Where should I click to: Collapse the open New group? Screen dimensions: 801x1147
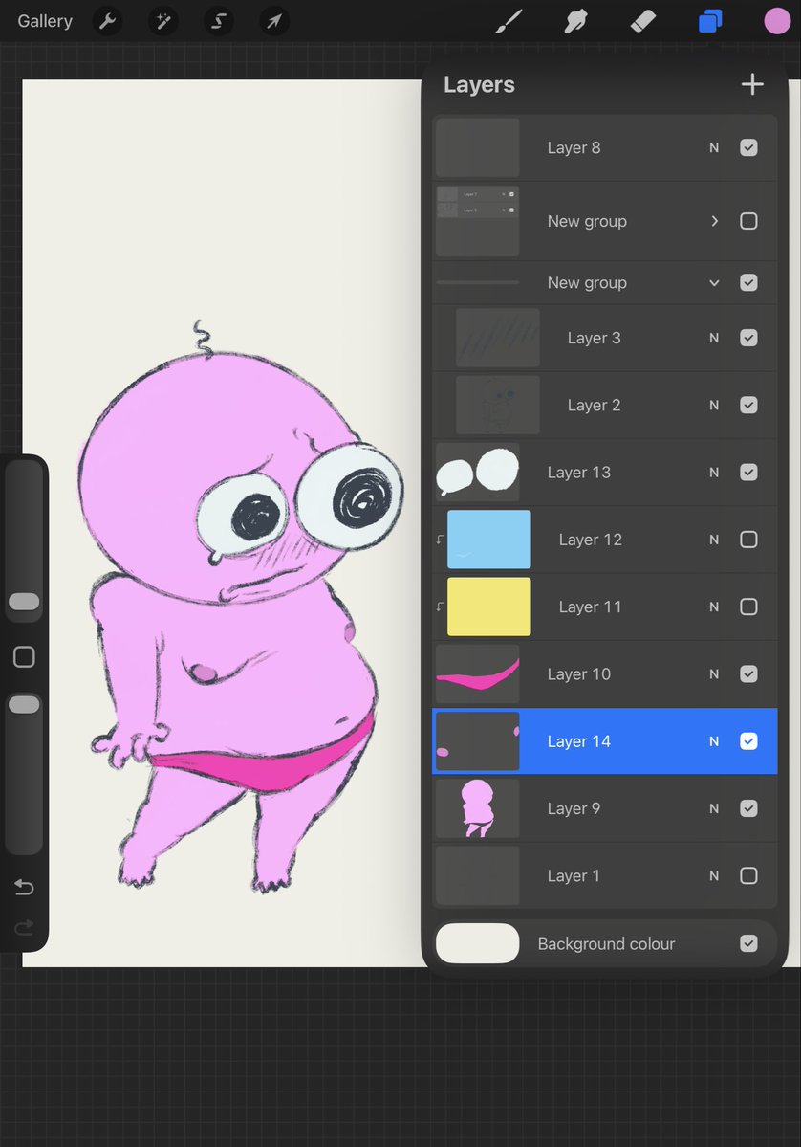click(x=714, y=282)
